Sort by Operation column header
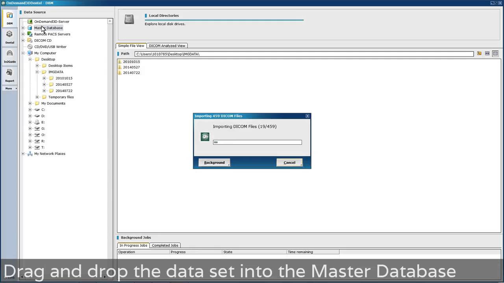Viewport: 504px width, 283px height. (x=143, y=252)
